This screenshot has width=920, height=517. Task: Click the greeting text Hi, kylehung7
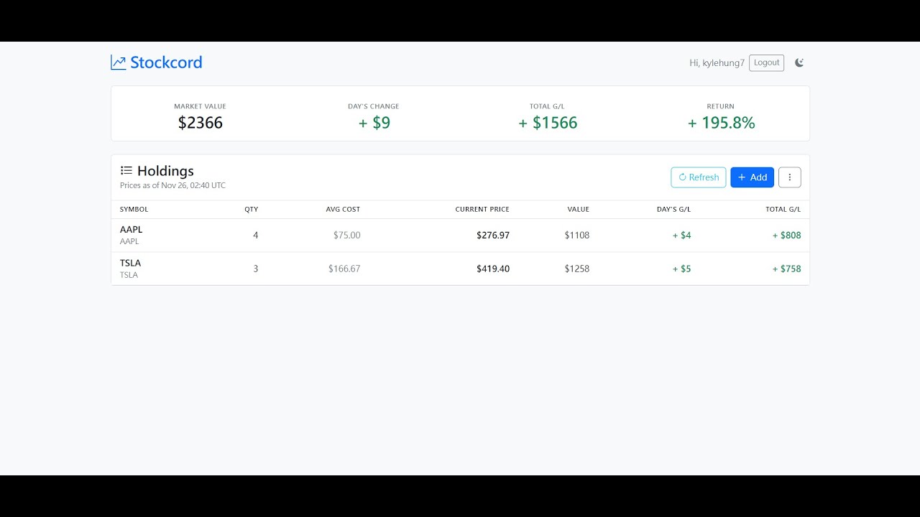point(717,63)
